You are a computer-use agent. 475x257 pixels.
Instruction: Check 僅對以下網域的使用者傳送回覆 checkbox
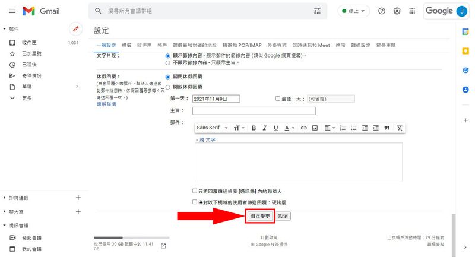click(195, 202)
